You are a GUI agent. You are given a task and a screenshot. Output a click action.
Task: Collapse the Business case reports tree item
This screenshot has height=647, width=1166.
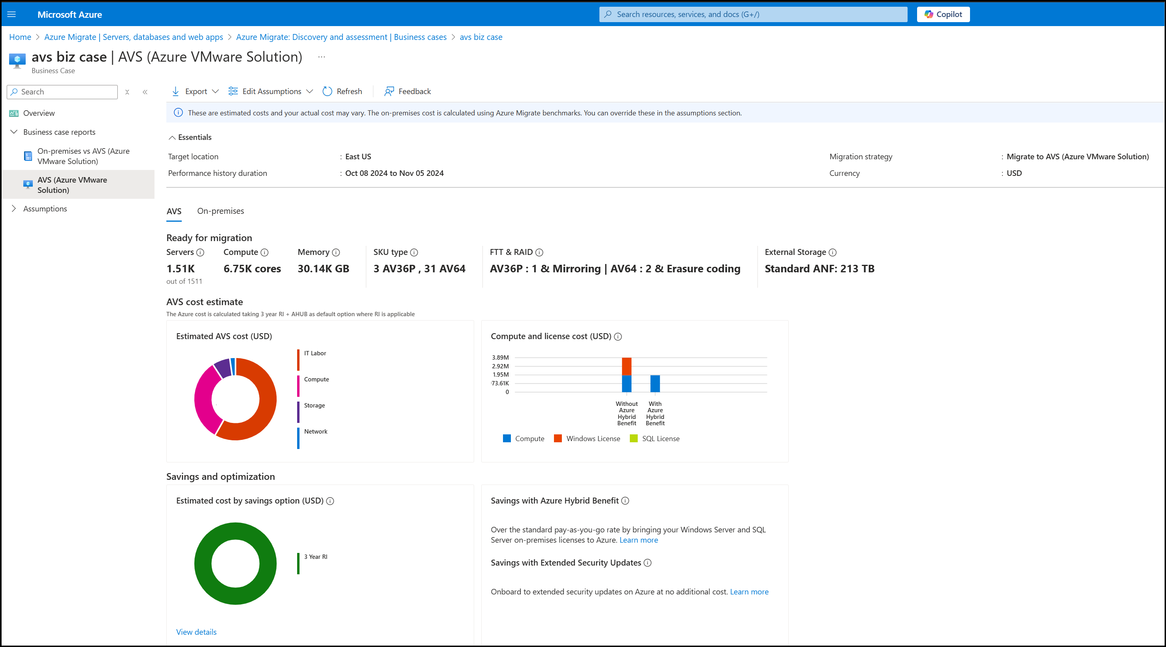point(13,132)
